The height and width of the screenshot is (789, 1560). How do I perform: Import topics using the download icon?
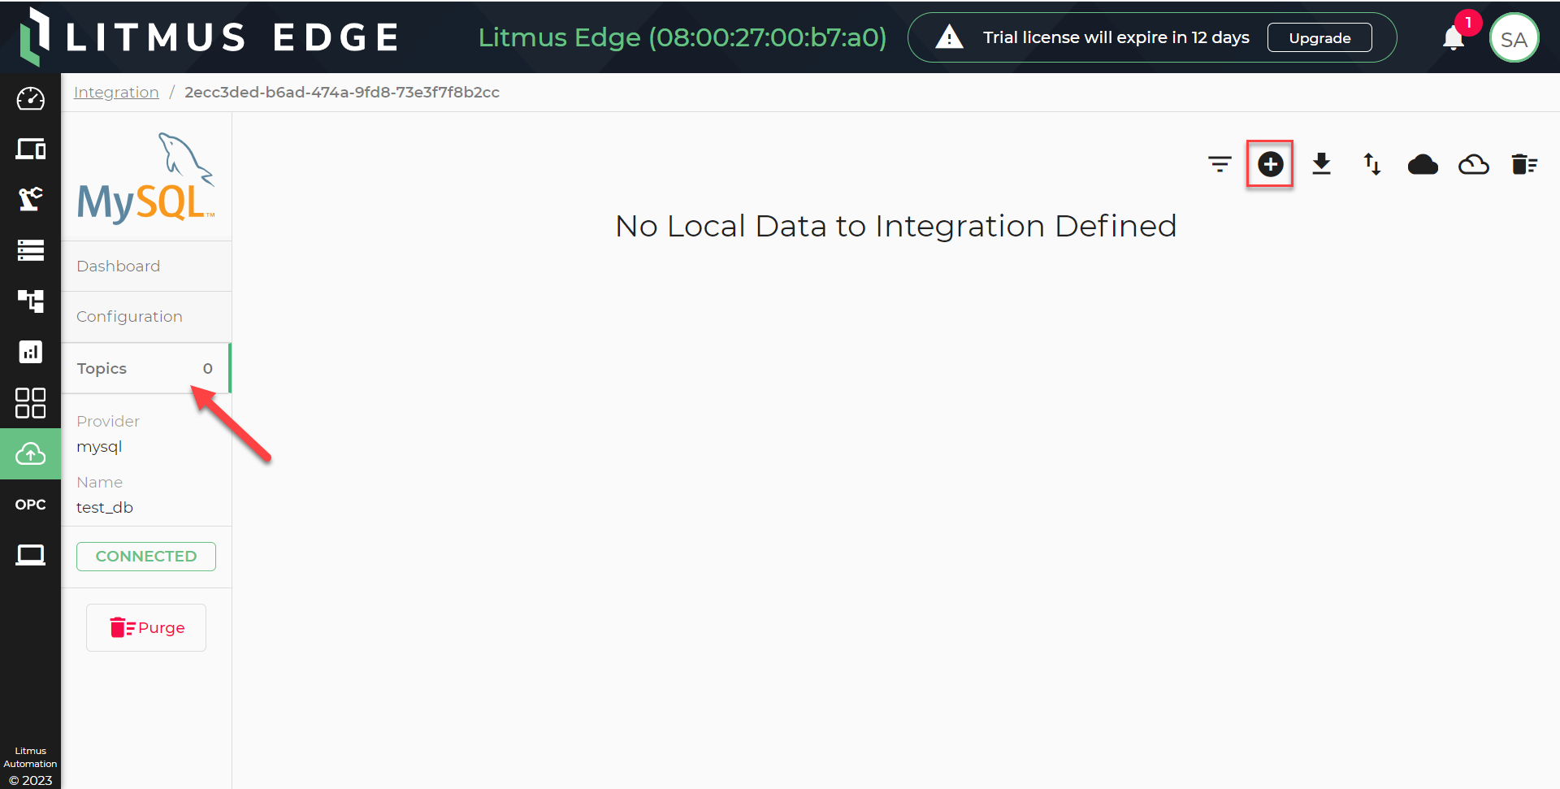click(1322, 163)
